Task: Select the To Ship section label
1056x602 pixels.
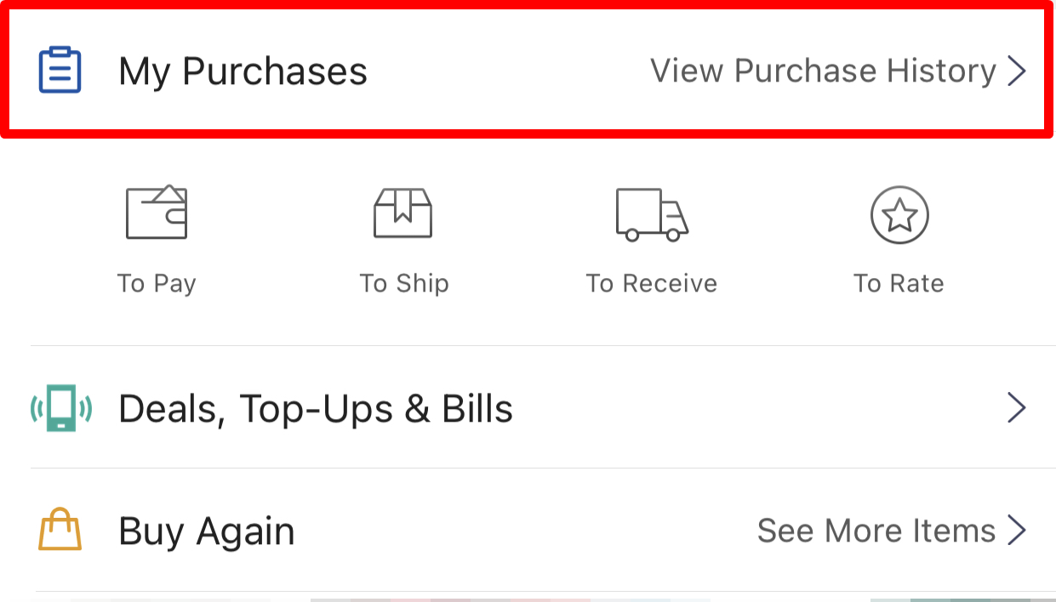Action: 403,283
